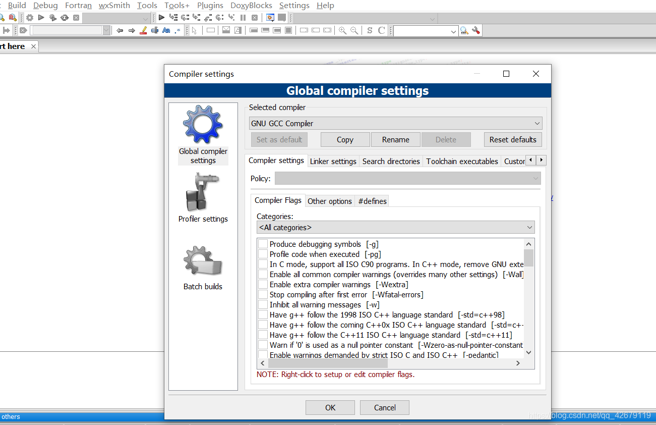
Task: Enable all common compiler warnings [-Wall]
Action: pyautogui.click(x=263, y=274)
